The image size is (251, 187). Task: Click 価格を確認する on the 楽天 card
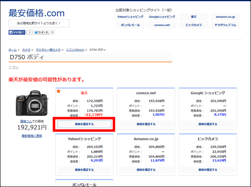(x=84, y=124)
